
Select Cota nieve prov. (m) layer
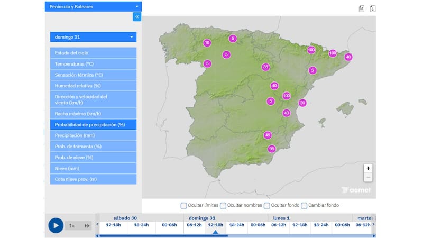(94, 179)
